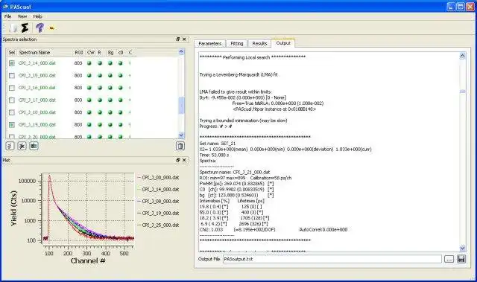Click the deselect-all cross button under the spectra list
The width and height of the screenshot is (477, 282).
pos(22,146)
